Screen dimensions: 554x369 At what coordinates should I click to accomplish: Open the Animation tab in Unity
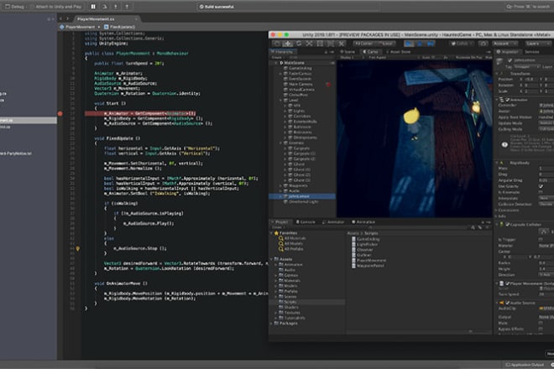[363, 222]
